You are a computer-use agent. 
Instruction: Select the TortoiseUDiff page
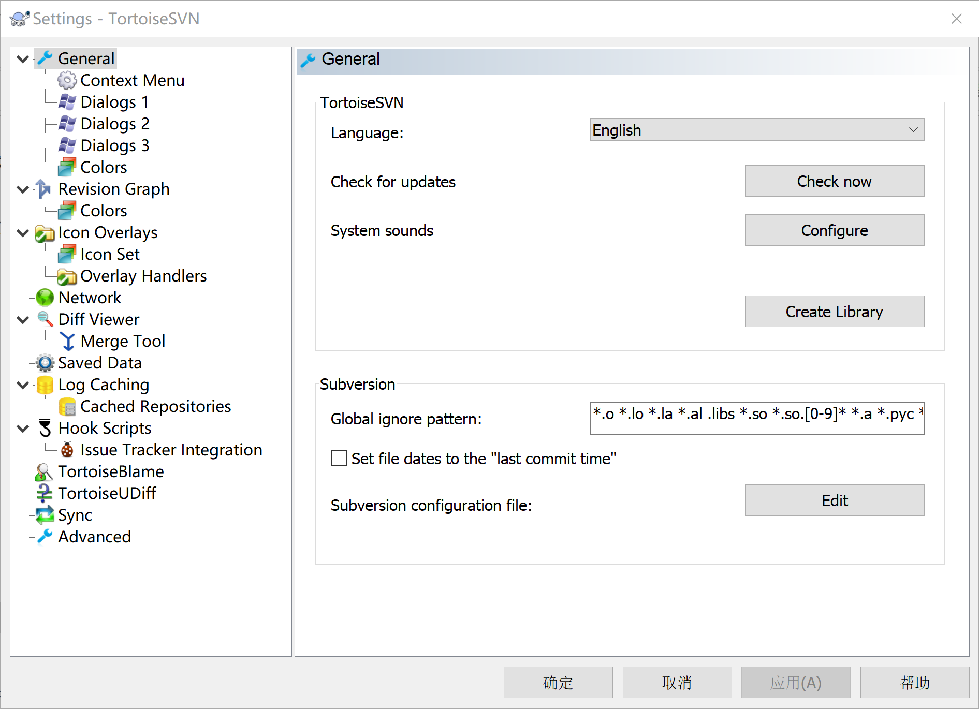coord(107,493)
